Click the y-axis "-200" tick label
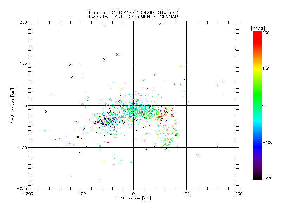 coord(22,188)
